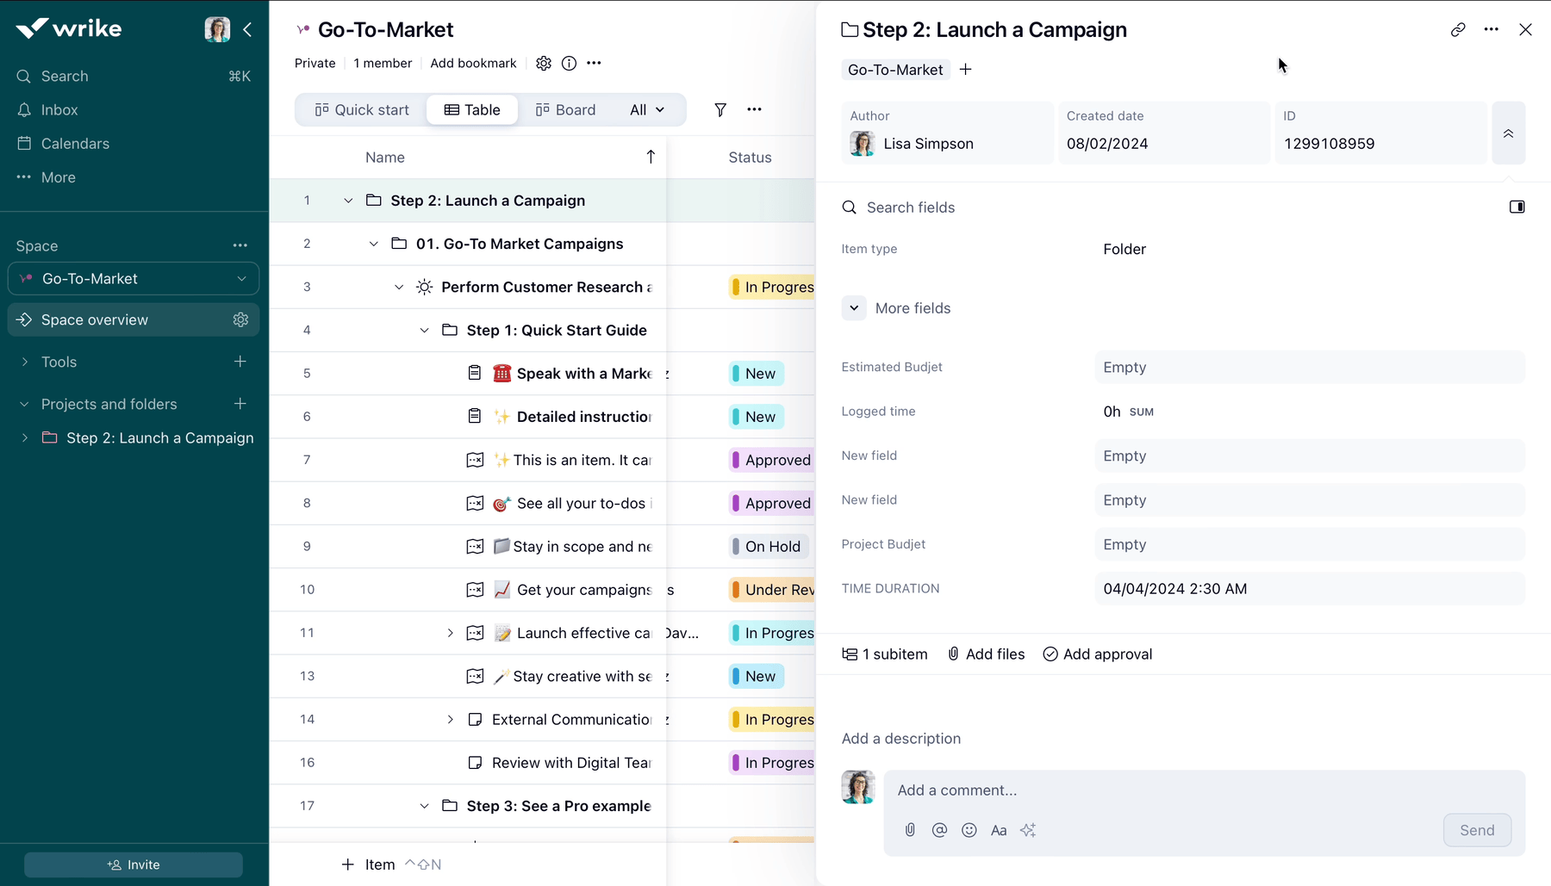Open the space info icon
Viewport: 1551px width, 886px height.
coord(569,64)
